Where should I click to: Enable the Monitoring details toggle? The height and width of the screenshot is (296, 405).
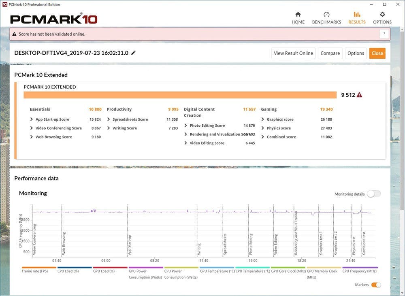click(x=373, y=194)
